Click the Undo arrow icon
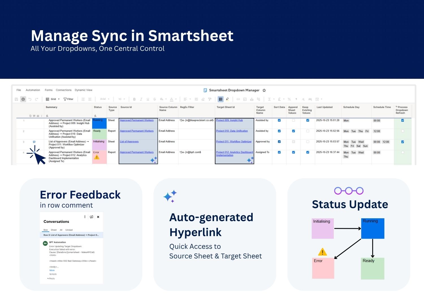Screen dimensions: 424x305 [x=30, y=99]
